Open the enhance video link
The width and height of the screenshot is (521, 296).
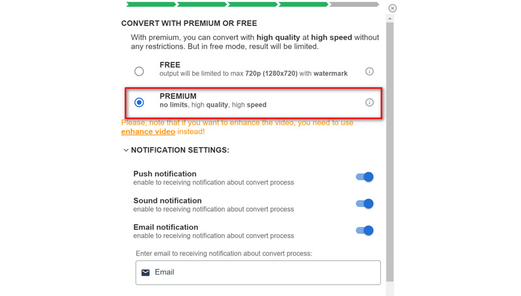point(148,131)
